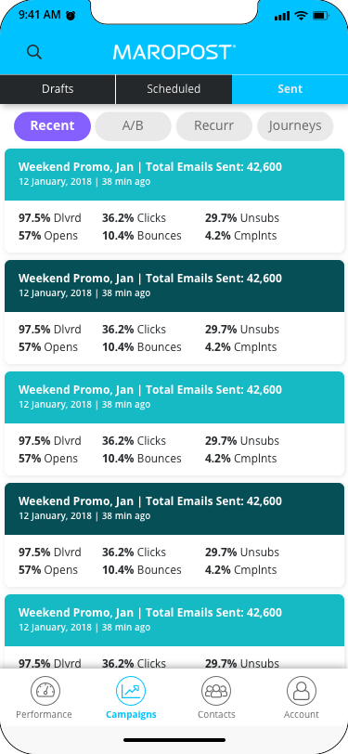
Task: Tap the Wi-Fi status icon
Action: point(302,16)
